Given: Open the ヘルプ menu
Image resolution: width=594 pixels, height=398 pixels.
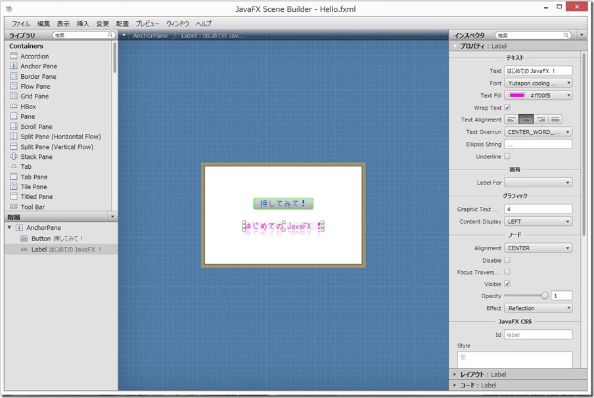Looking at the screenshot, I should 204,24.
